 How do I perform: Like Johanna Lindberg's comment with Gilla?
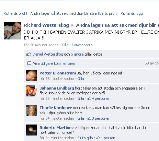[81, 98]
